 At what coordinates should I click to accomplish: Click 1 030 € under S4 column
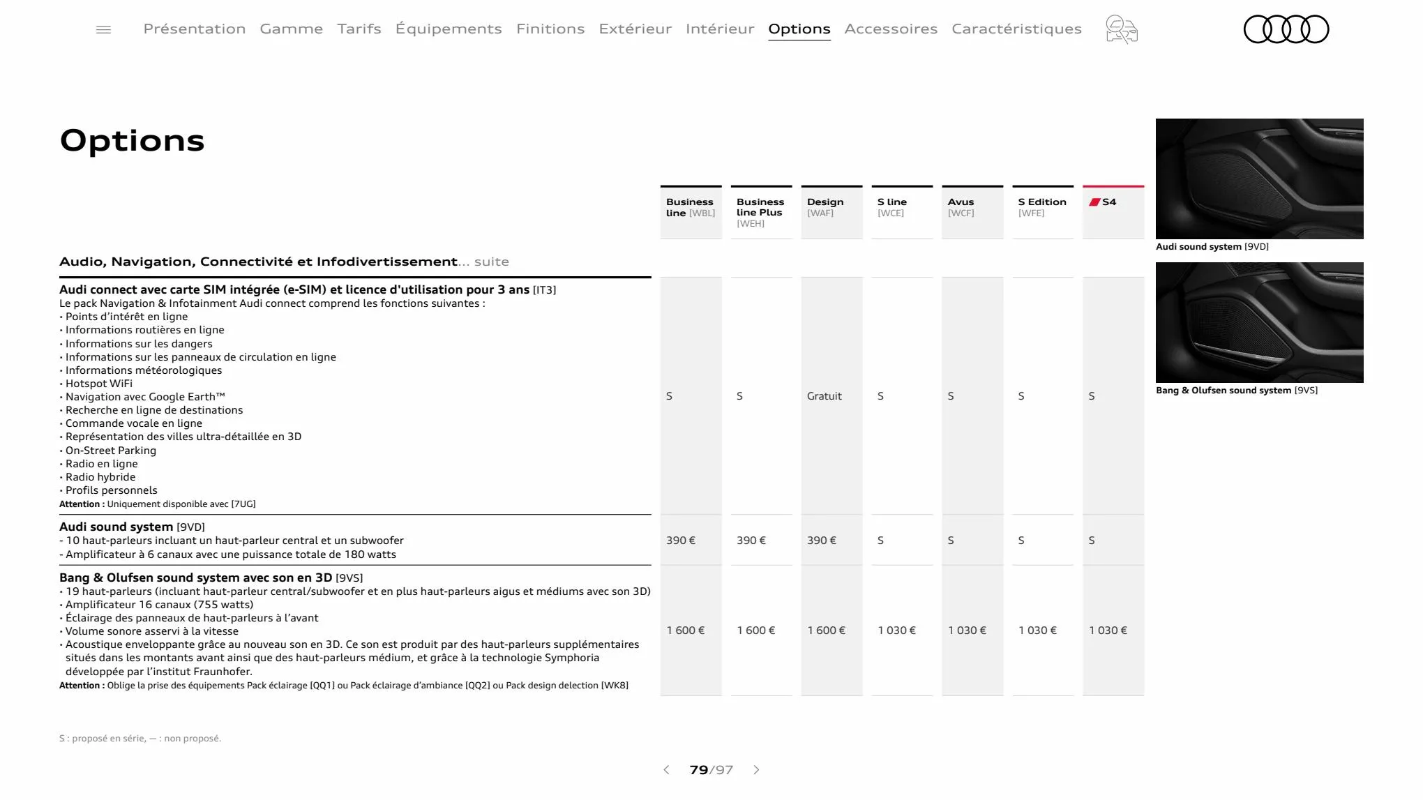tap(1108, 631)
